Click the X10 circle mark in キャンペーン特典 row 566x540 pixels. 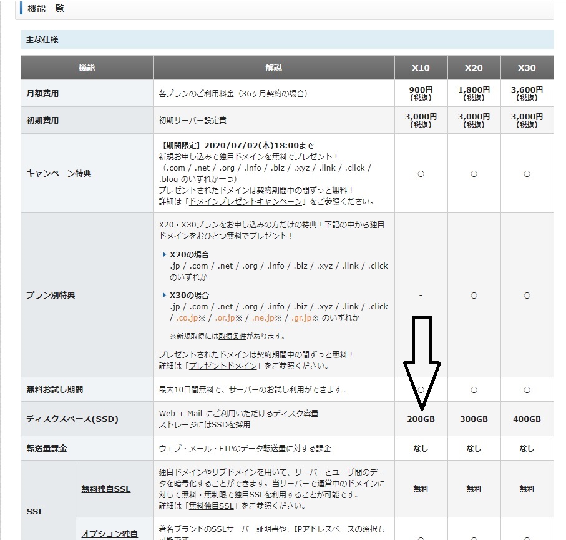[421, 173]
